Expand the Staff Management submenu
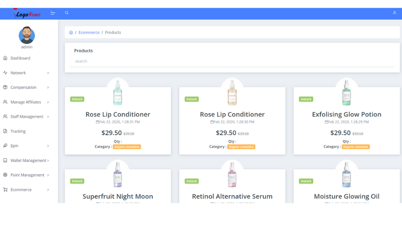The image size is (402, 226). (x=48, y=117)
